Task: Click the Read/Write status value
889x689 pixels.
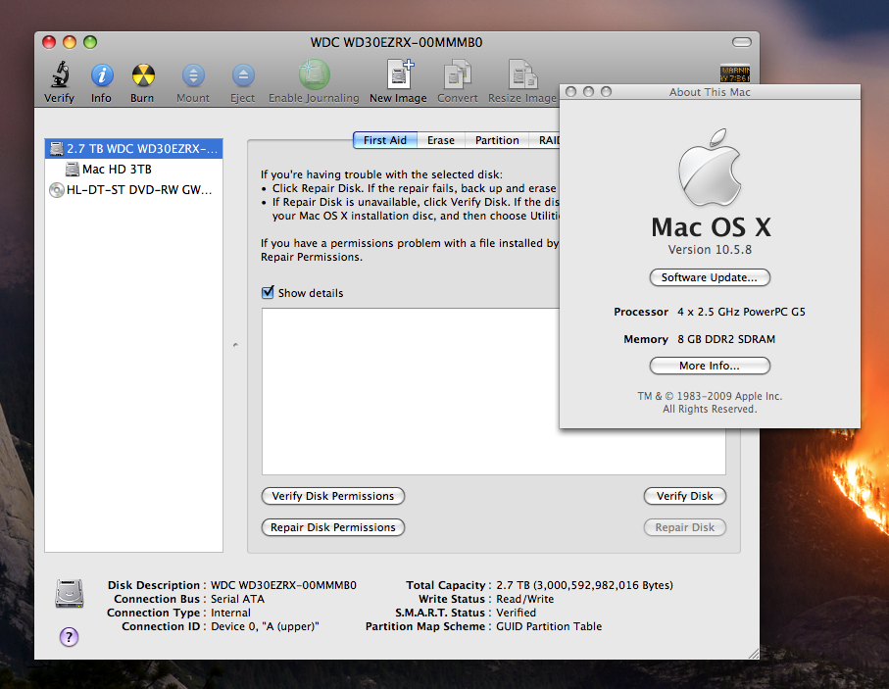Action: tap(525, 599)
